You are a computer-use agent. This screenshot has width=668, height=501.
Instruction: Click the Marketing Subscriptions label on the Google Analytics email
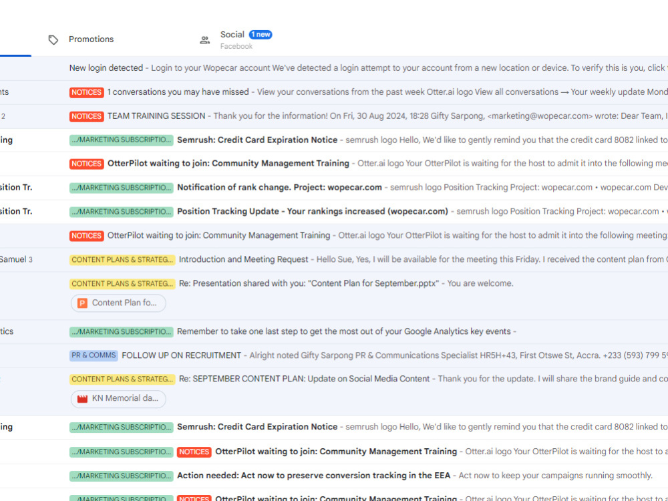tap(122, 331)
